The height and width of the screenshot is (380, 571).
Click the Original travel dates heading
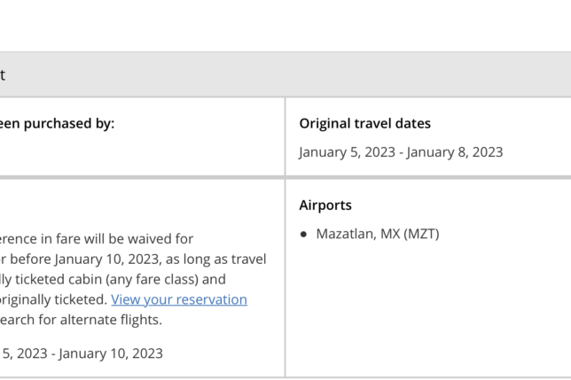pos(364,124)
